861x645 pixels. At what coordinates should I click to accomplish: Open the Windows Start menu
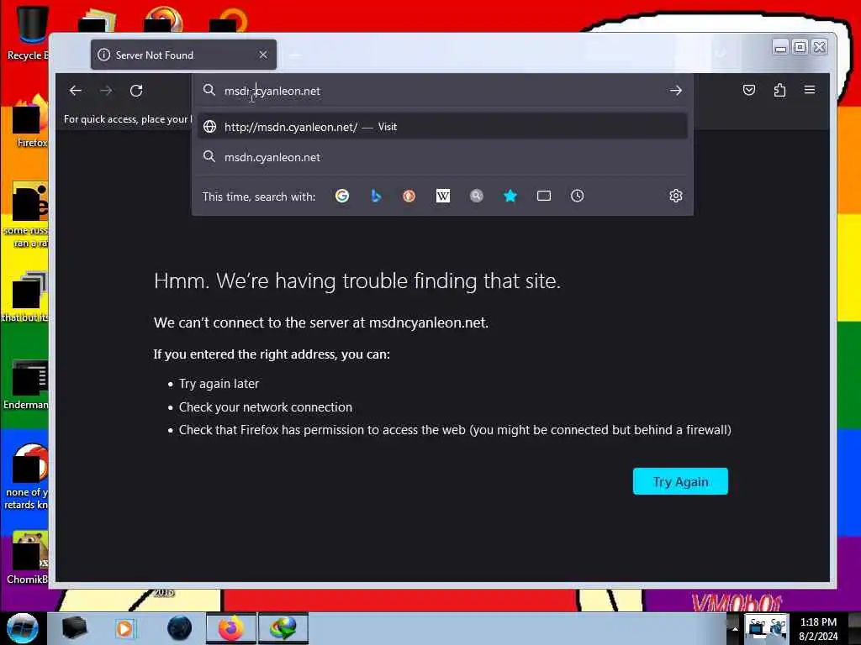pos(22,628)
